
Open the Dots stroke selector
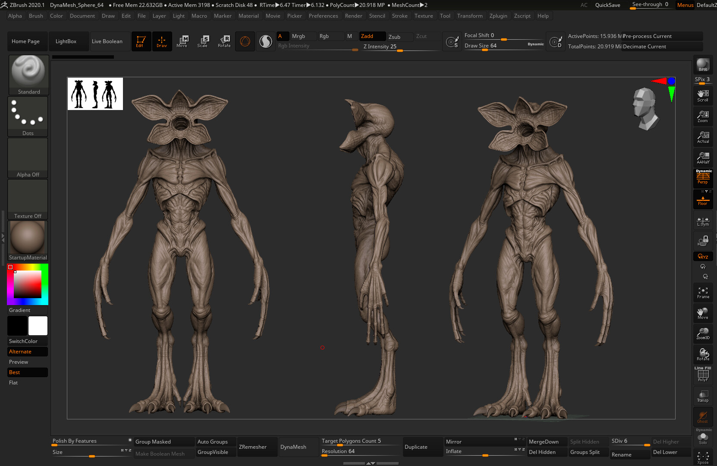pyautogui.click(x=28, y=116)
